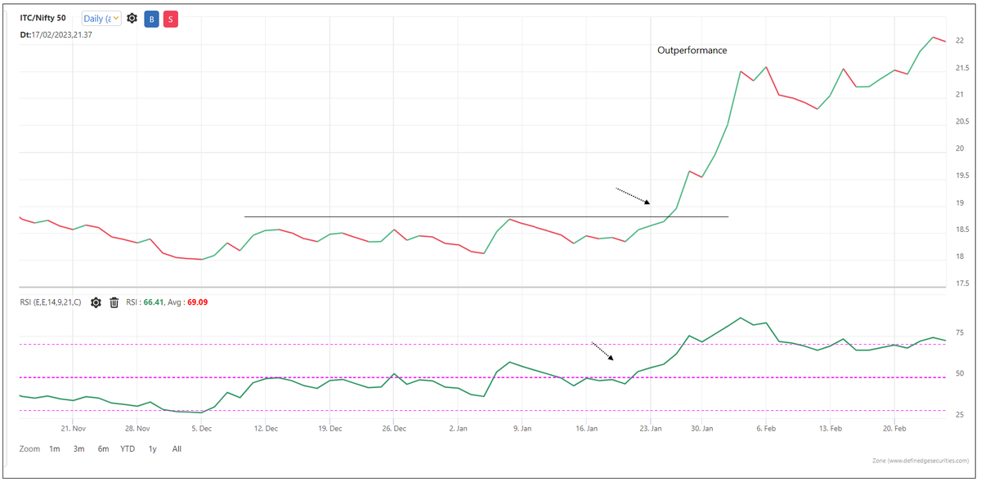Click the 2. Jan date axis label
981x486 pixels.
(458, 428)
